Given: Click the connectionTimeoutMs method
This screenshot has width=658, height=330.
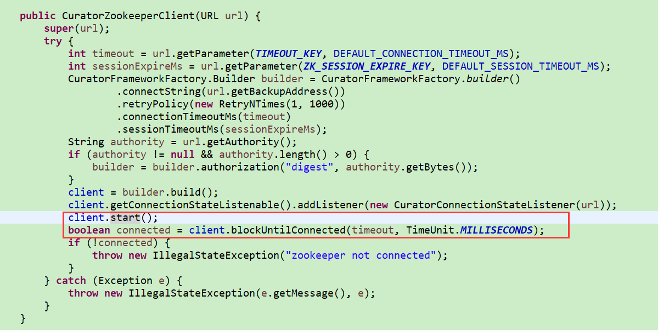Looking at the screenshot, I should point(180,117).
